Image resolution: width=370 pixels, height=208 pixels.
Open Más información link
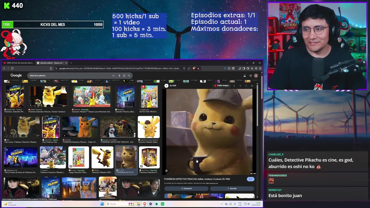pyautogui.click(x=212, y=183)
